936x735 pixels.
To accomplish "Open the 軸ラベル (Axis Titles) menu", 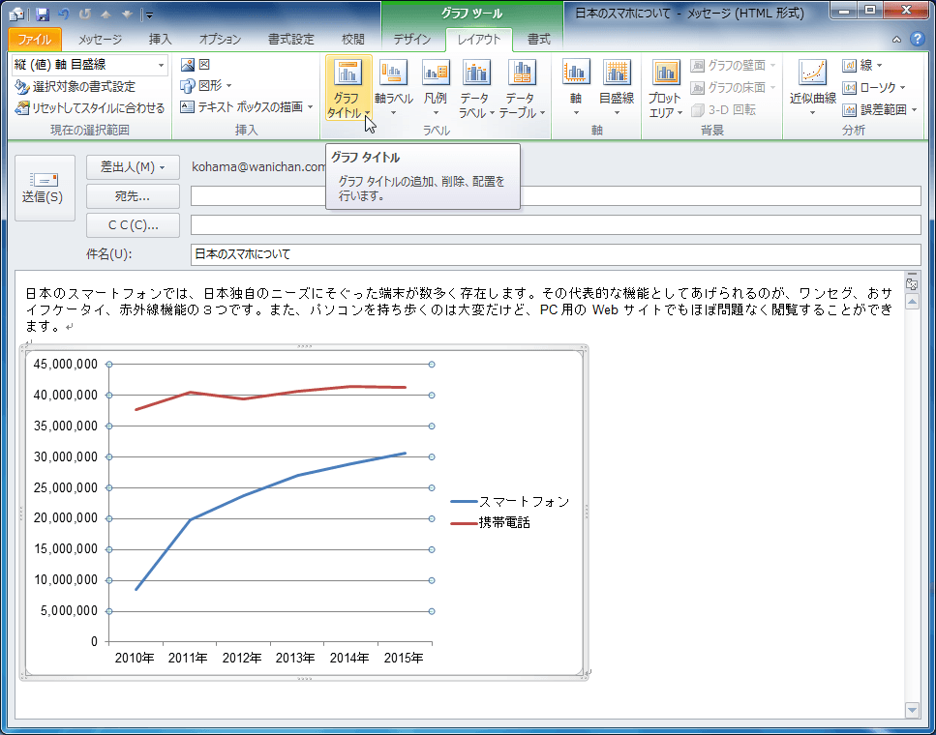I will (x=393, y=90).
